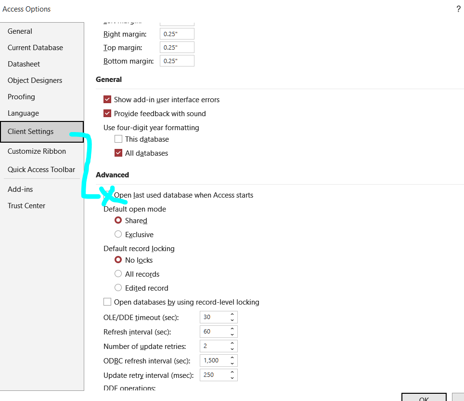Increase OLE/DDE timeout value
464x401 pixels.
[232, 314]
